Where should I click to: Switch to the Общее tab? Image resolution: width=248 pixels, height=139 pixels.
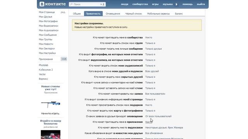click(77, 14)
